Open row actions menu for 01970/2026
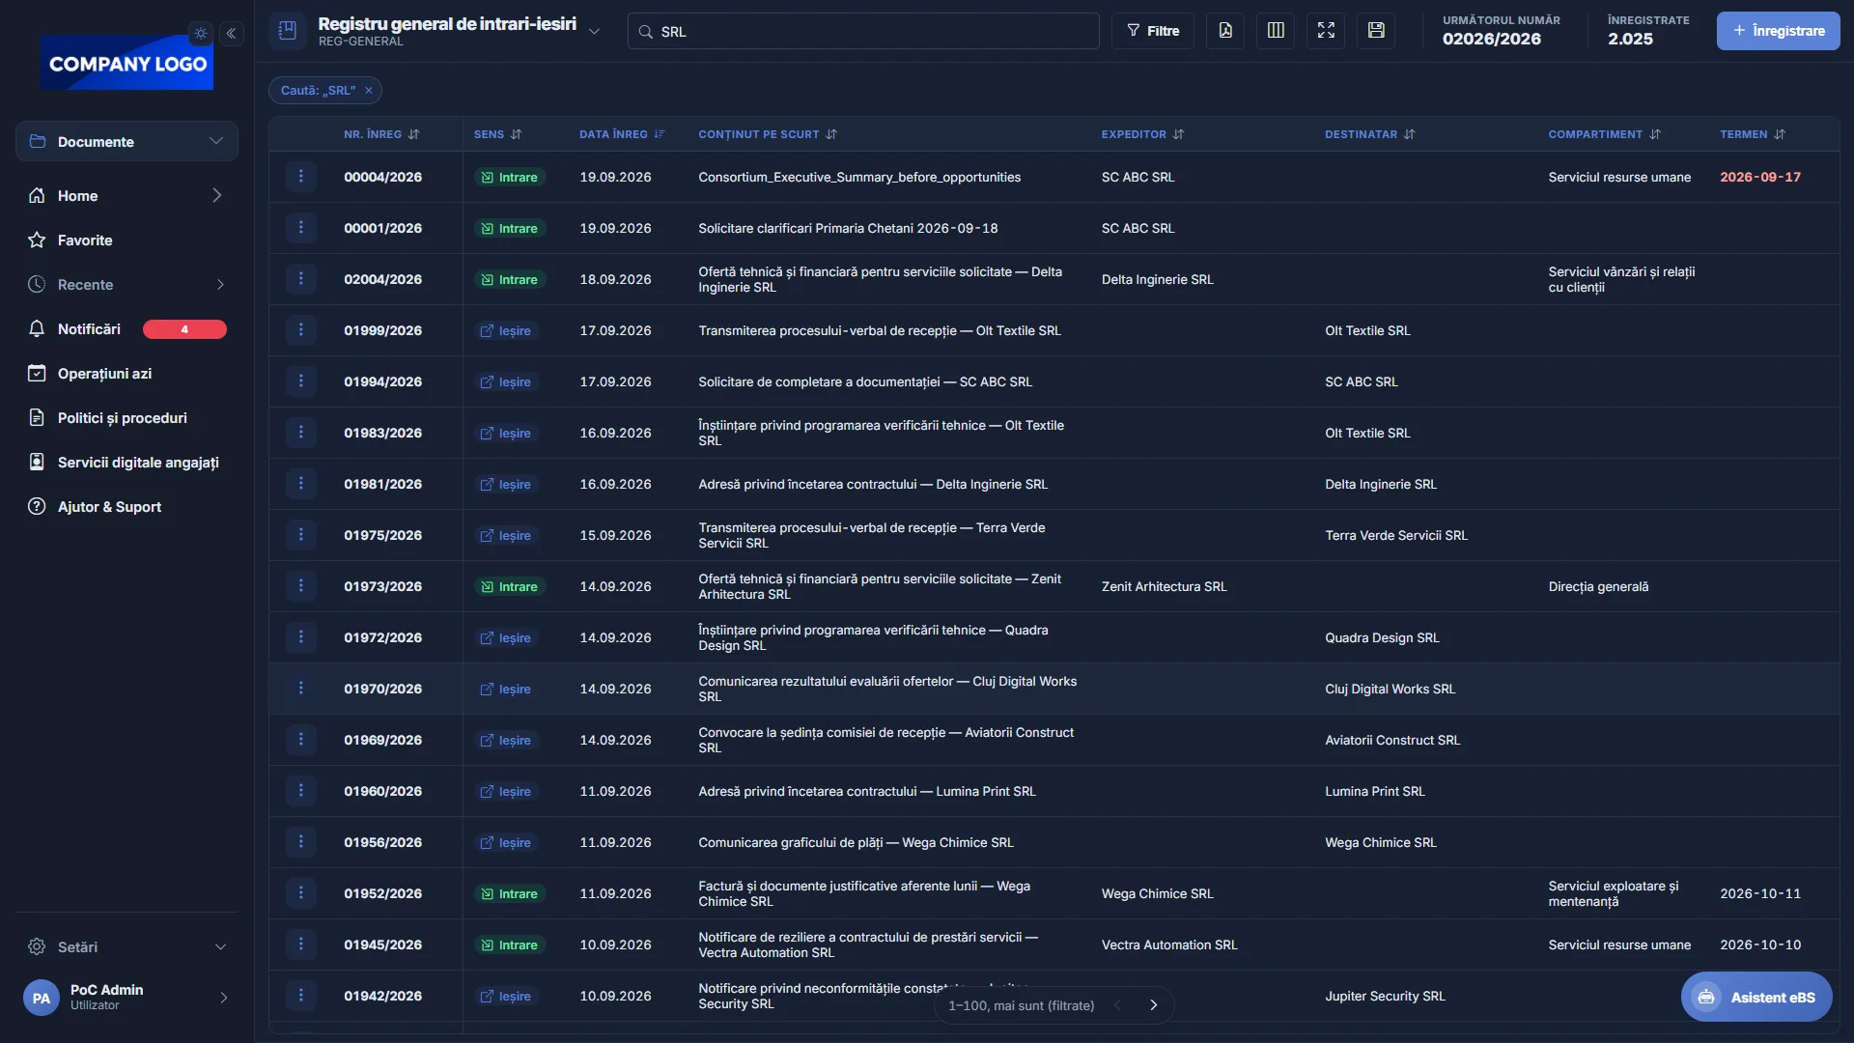Screen dimensions: 1854x1043 click(300, 689)
